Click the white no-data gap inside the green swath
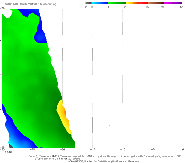 coord(7,13)
